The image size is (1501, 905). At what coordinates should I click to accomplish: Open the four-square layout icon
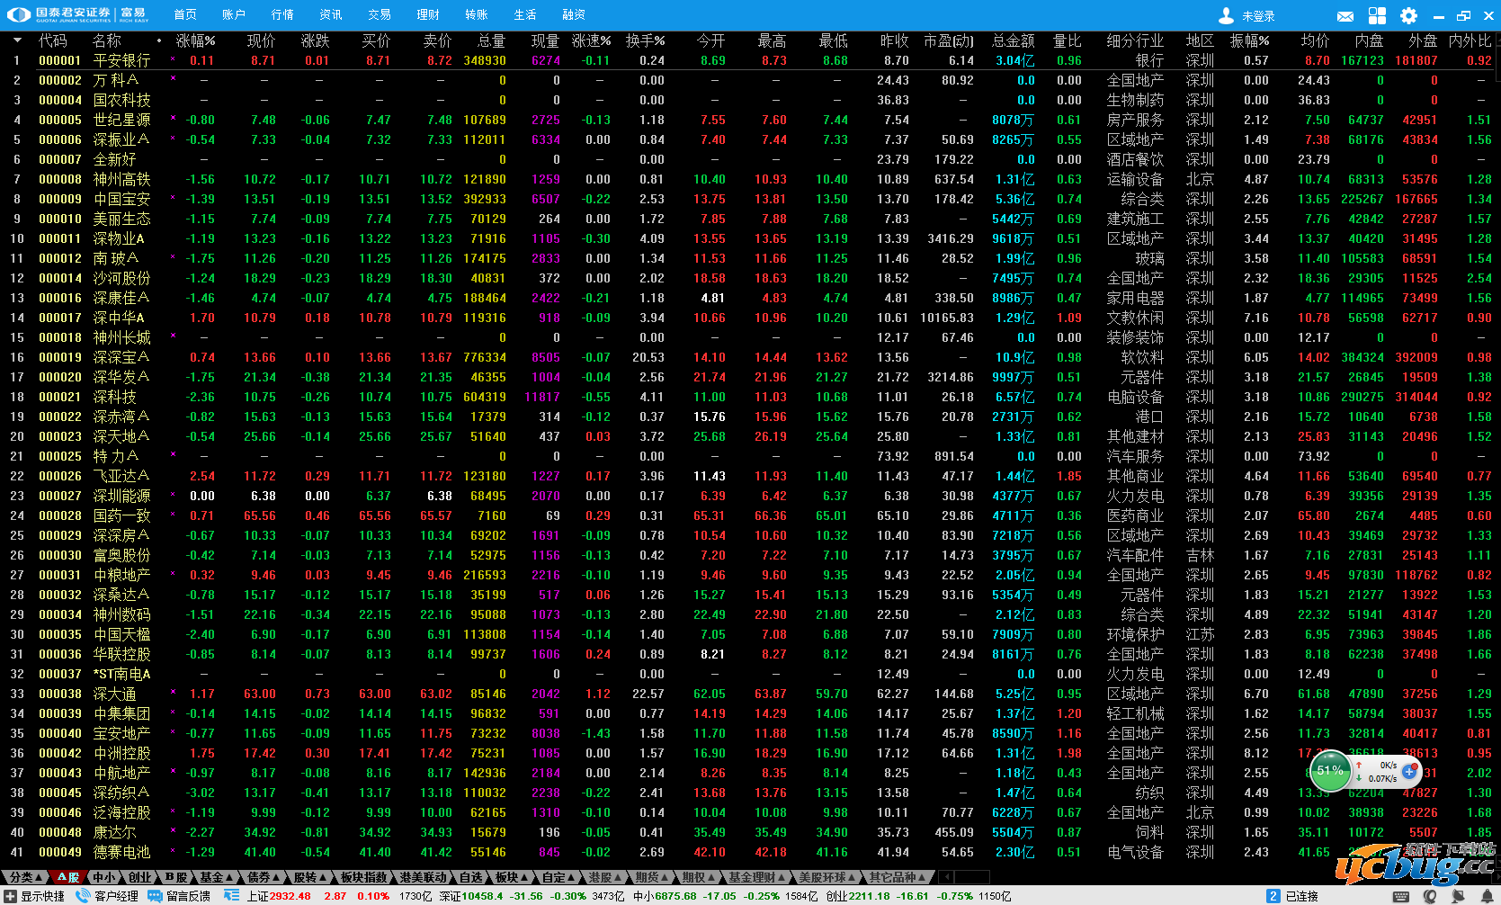coord(1377,15)
